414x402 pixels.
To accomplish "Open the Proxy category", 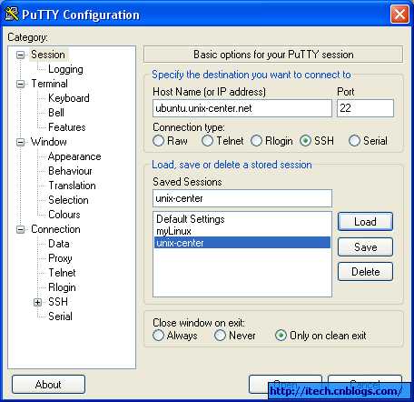I will coord(60,258).
